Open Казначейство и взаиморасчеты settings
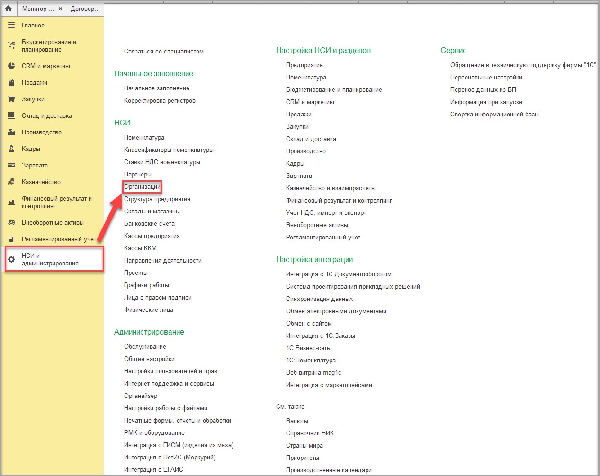 [x=331, y=188]
